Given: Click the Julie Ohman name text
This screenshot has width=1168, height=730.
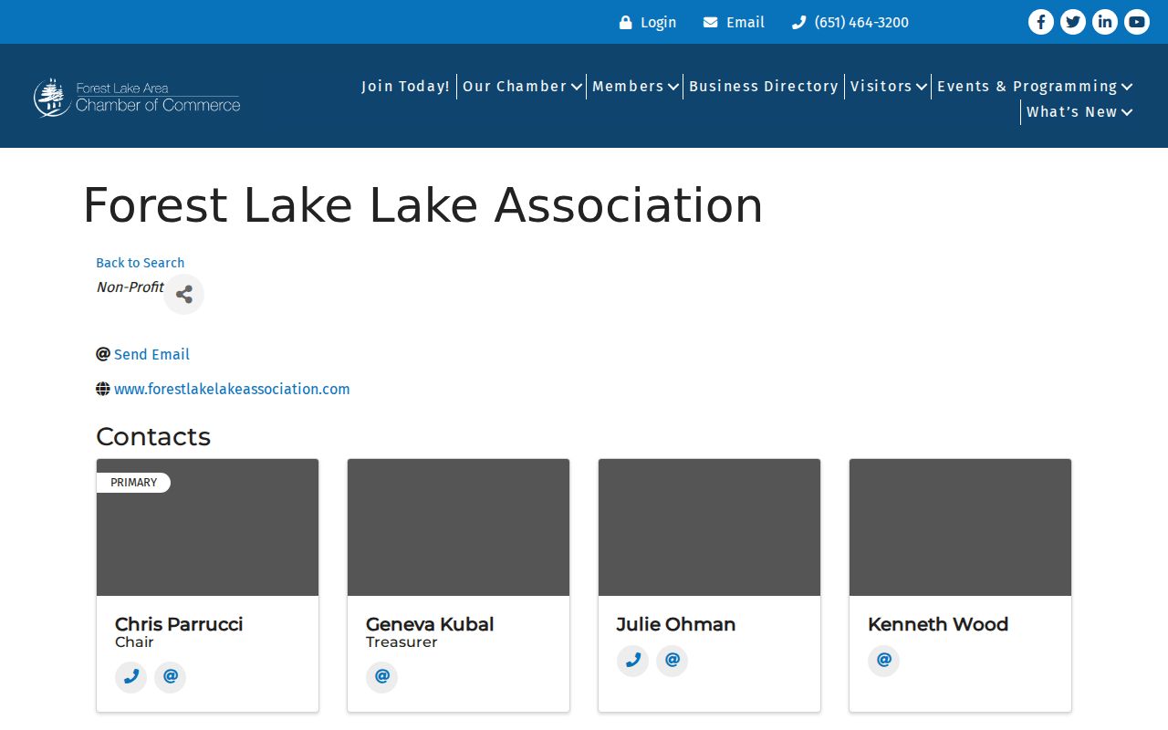Looking at the screenshot, I should [676, 624].
